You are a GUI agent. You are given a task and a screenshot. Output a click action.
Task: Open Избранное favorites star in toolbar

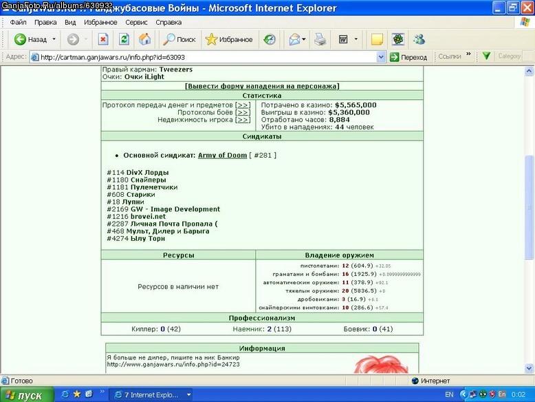point(229,40)
